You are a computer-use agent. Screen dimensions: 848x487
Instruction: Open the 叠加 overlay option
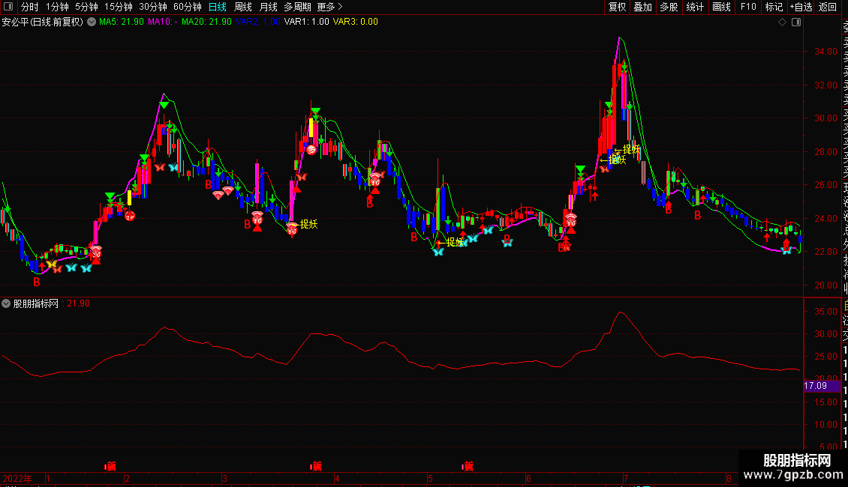(x=642, y=7)
